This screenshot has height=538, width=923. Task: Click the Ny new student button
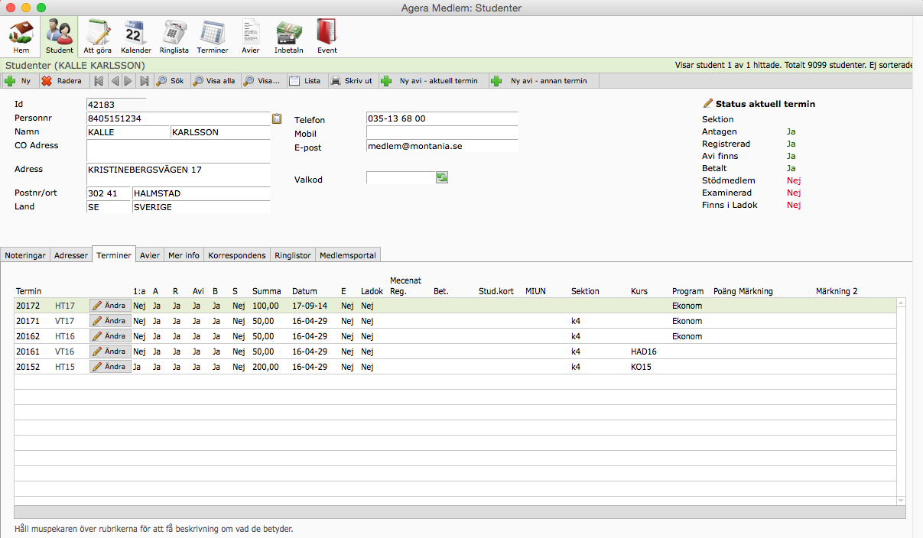point(18,81)
